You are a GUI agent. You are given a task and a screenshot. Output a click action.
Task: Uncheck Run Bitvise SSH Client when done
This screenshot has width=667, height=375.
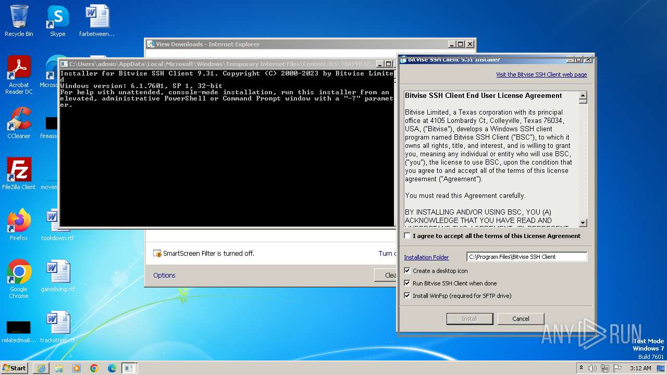[407, 283]
